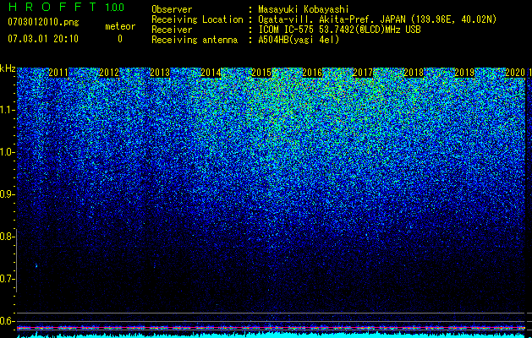This screenshot has width=532, height=338.
Task: Click the cyan signal level graph
Action: 271,335
